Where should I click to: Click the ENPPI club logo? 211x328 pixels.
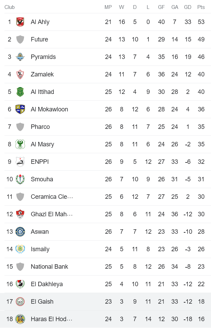[x=20, y=162]
